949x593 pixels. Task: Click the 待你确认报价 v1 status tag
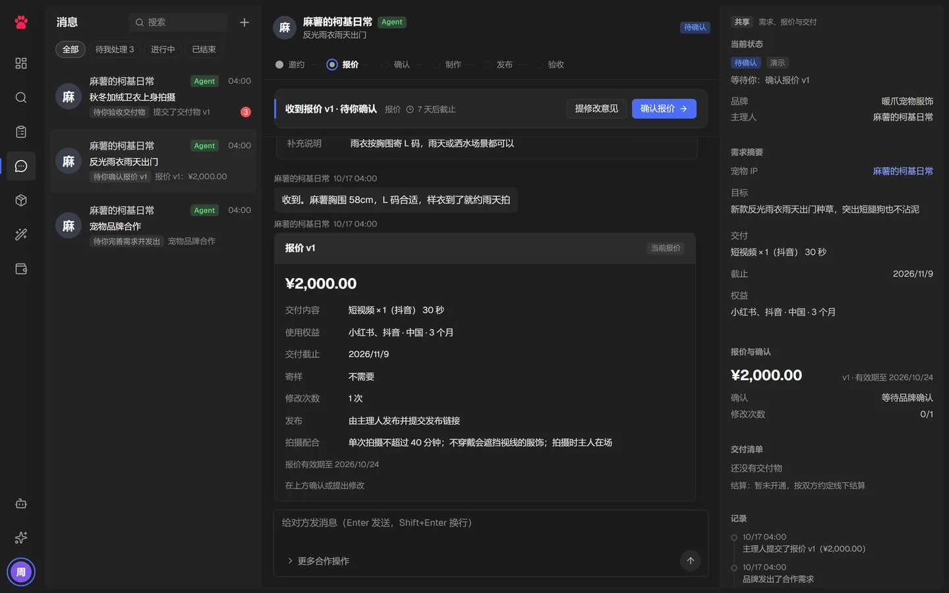pos(120,177)
